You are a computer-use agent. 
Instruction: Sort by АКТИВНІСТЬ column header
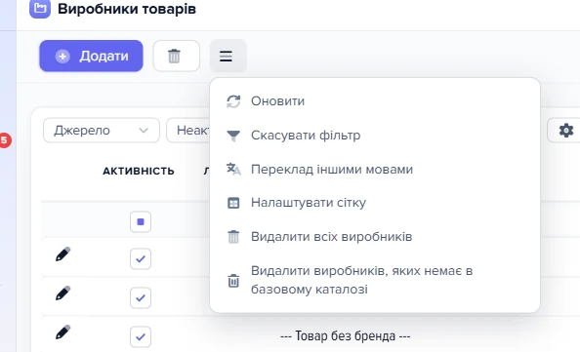tap(139, 171)
